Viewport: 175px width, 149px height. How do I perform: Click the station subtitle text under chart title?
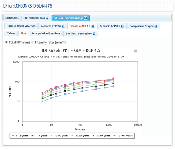(x=71, y=57)
